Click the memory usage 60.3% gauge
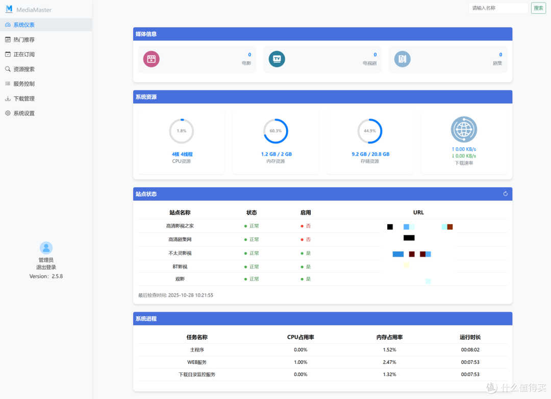Viewport: 551px width, 399px height. [x=275, y=131]
